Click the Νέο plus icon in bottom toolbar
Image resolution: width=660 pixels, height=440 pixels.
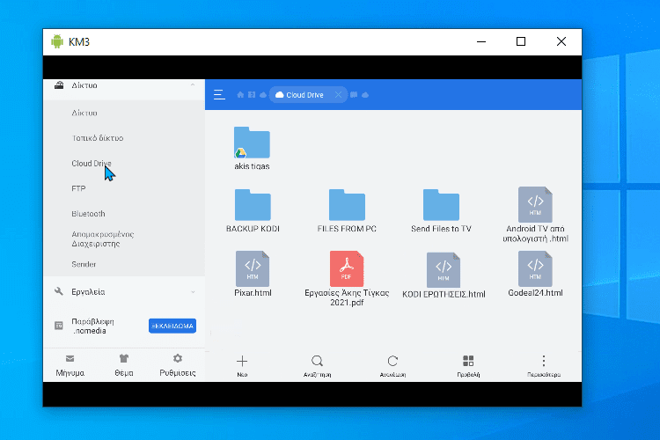242,361
